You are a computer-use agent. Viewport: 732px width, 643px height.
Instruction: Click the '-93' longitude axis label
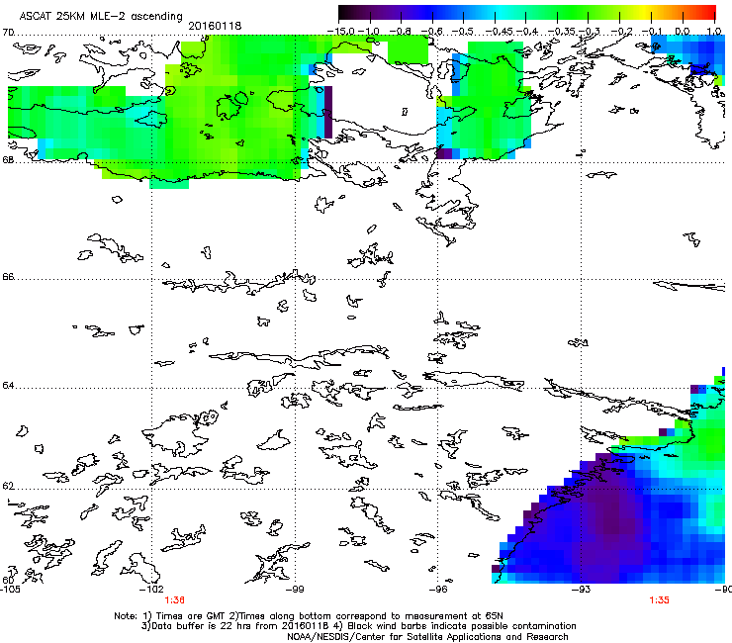(x=582, y=589)
